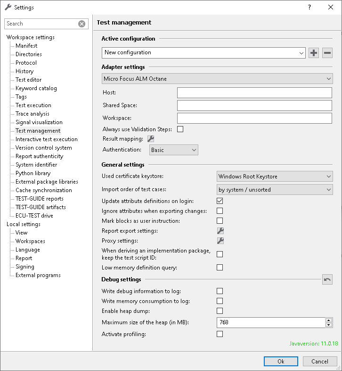Select Workspace settings root node

31,37
